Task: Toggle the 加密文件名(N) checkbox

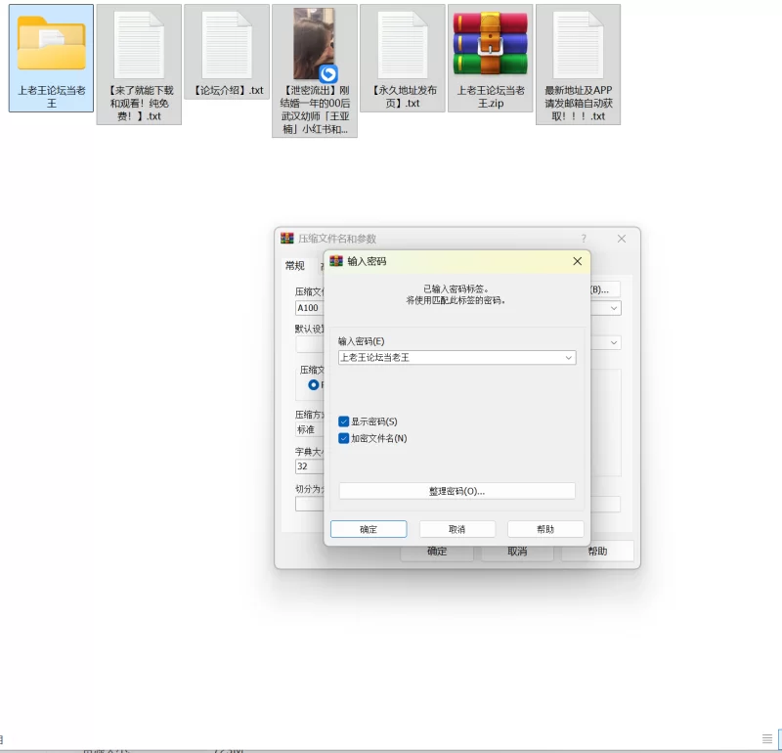Action: pos(344,438)
